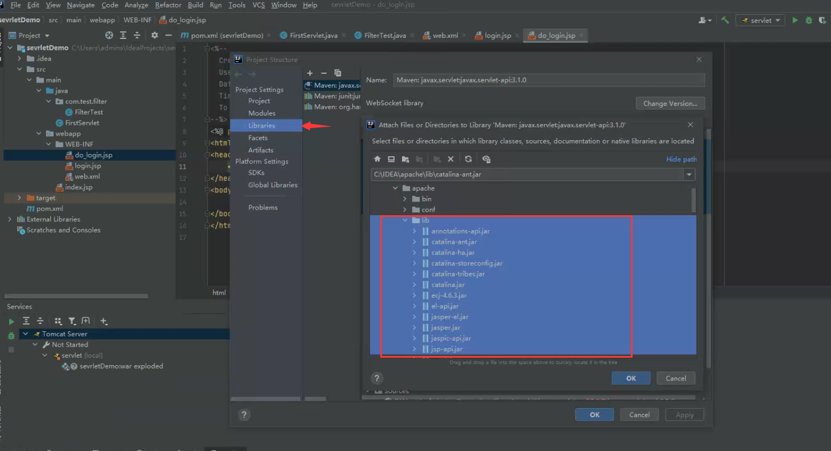Click the file chooser vertical scrollbar
The image size is (831, 451).
pos(694,200)
